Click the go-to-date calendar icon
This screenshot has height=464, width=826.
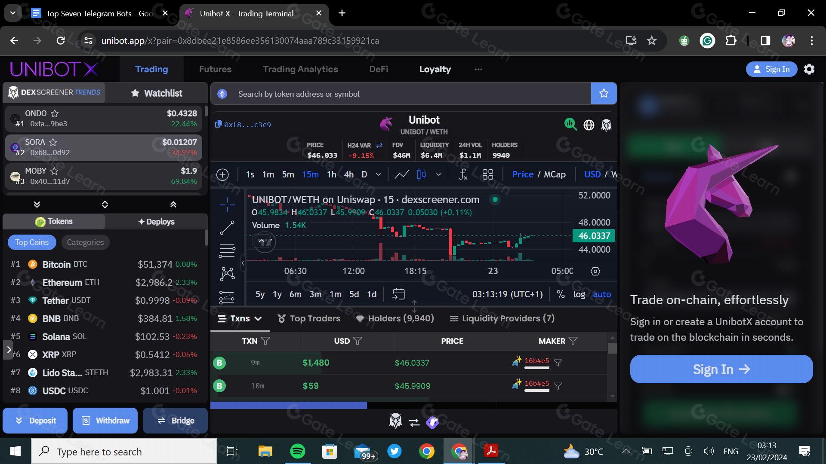pos(398,294)
